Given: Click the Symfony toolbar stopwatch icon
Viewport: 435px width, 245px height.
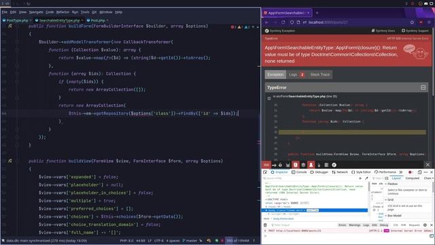Looking at the screenshot, I should [280, 165].
